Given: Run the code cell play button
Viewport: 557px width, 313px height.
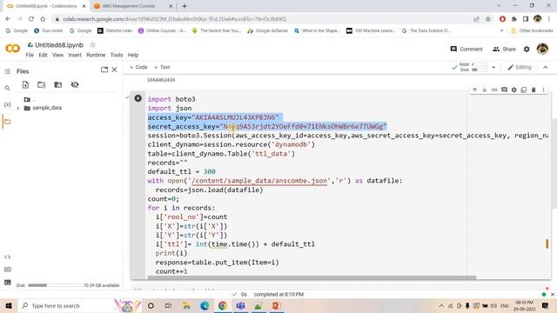Looking at the screenshot, I should pos(138,98).
